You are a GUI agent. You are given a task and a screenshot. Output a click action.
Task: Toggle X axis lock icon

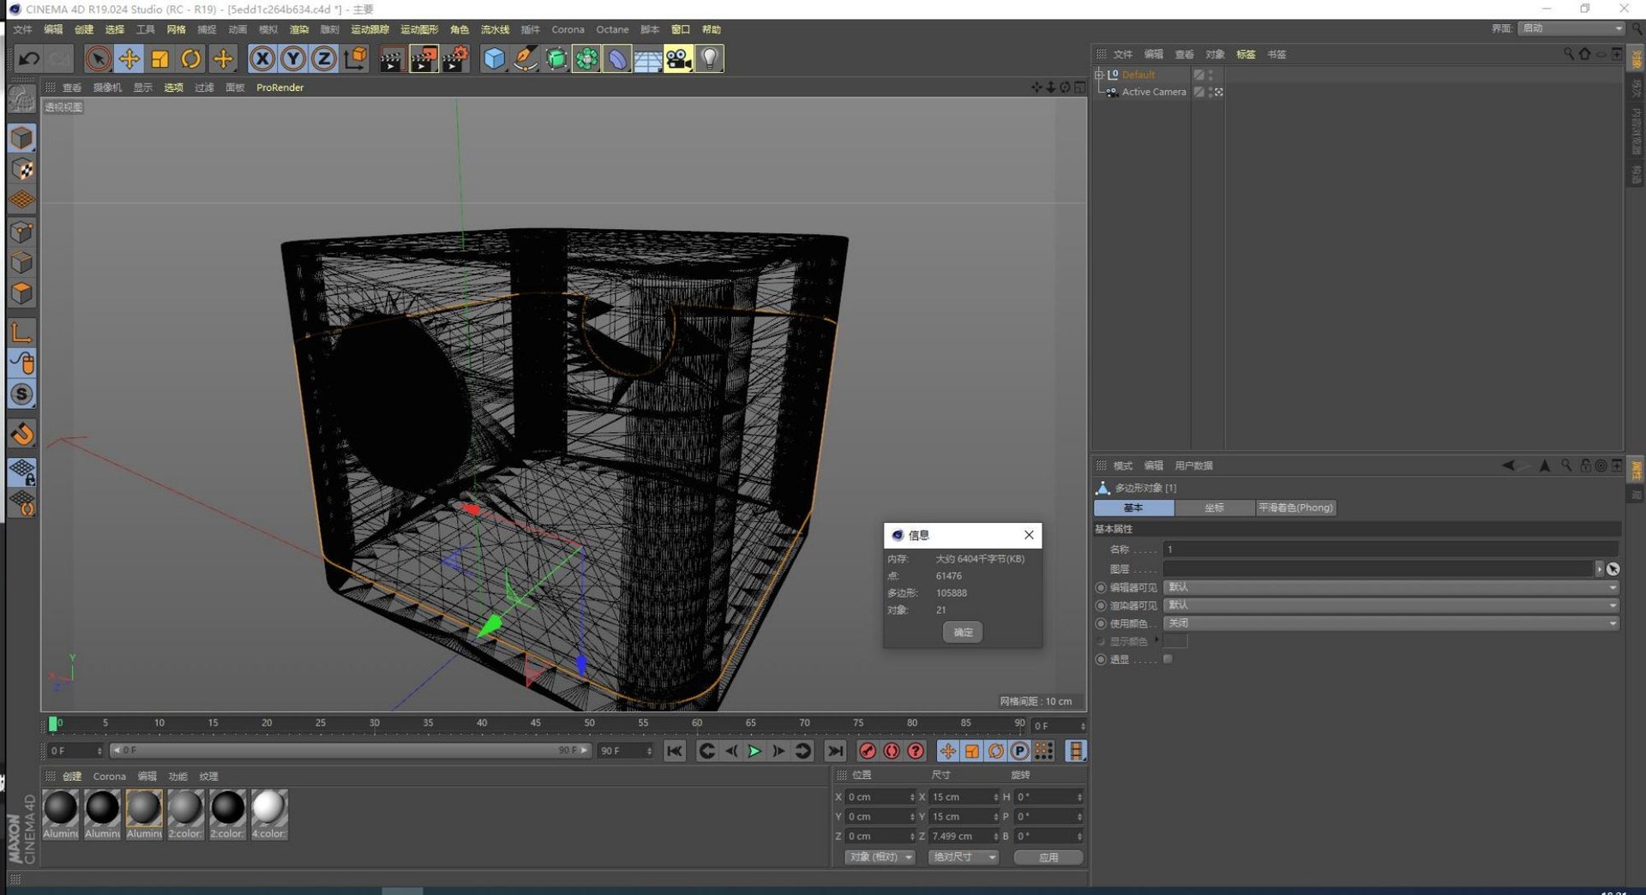(262, 58)
